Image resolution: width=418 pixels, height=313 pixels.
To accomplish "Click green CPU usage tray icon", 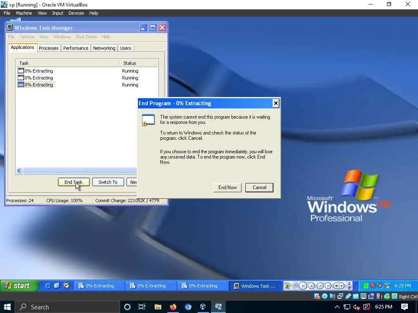I will click(x=366, y=286).
